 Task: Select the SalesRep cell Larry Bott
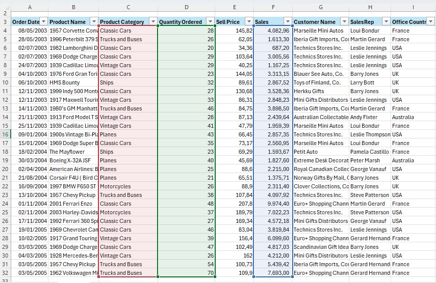tap(370, 82)
